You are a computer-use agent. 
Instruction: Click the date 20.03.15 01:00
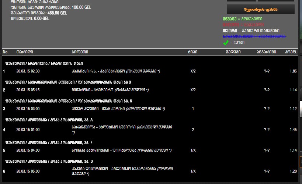(x=28, y=130)
